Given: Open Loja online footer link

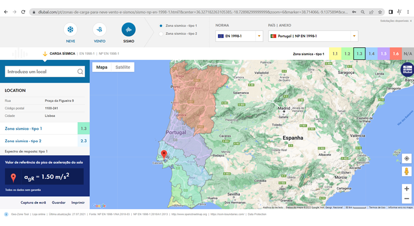Looking at the screenshot, I should click(x=39, y=214).
